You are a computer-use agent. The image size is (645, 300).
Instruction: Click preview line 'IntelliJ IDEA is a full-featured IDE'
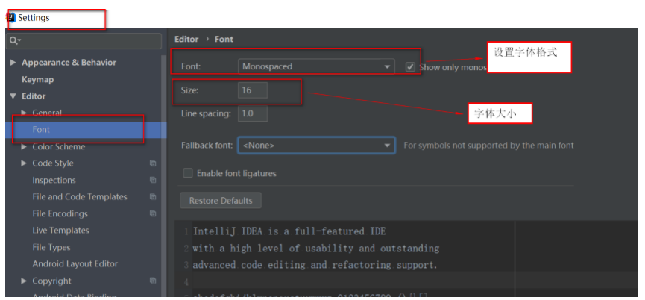coord(289,231)
